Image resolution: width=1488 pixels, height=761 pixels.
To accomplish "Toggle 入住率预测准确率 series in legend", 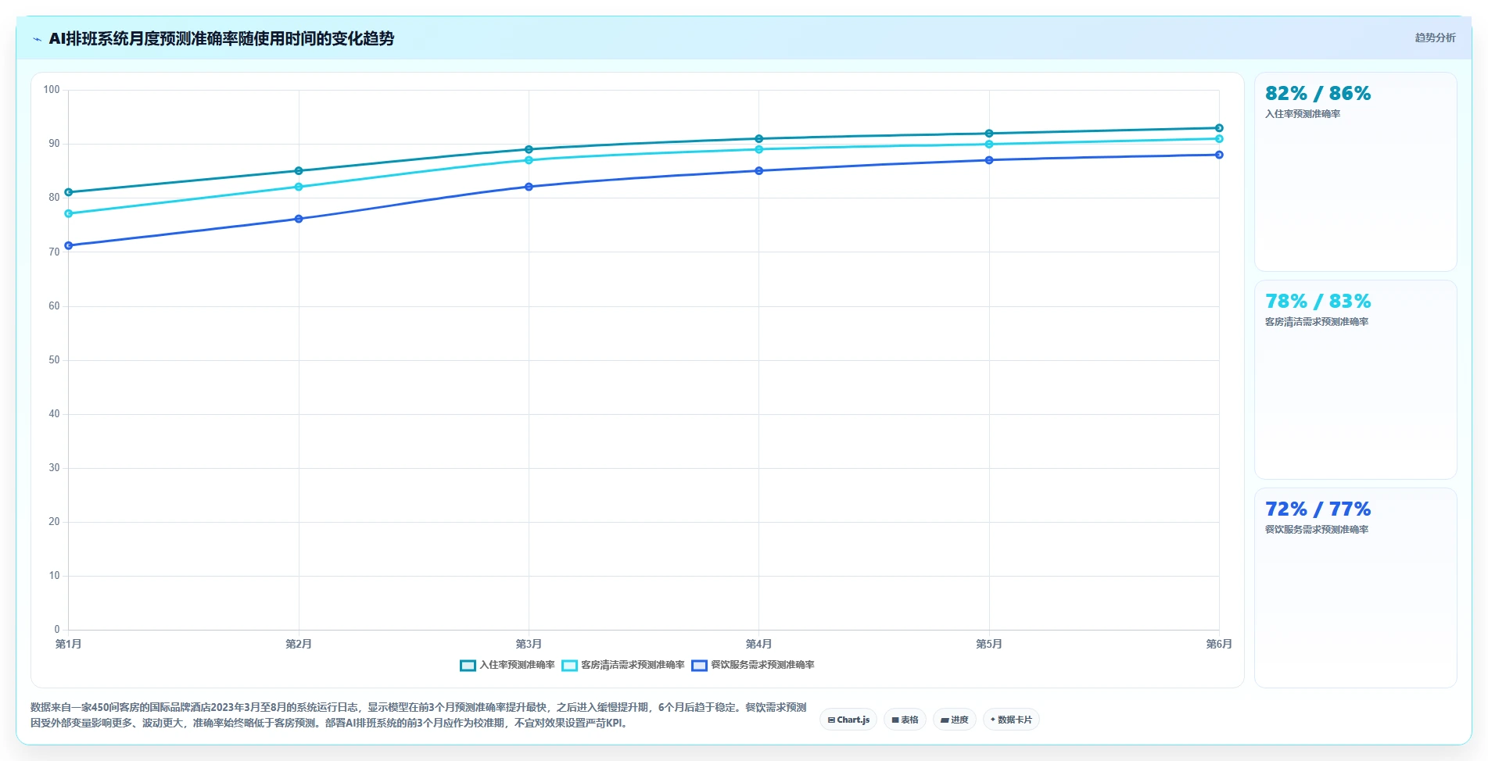I will click(x=507, y=665).
